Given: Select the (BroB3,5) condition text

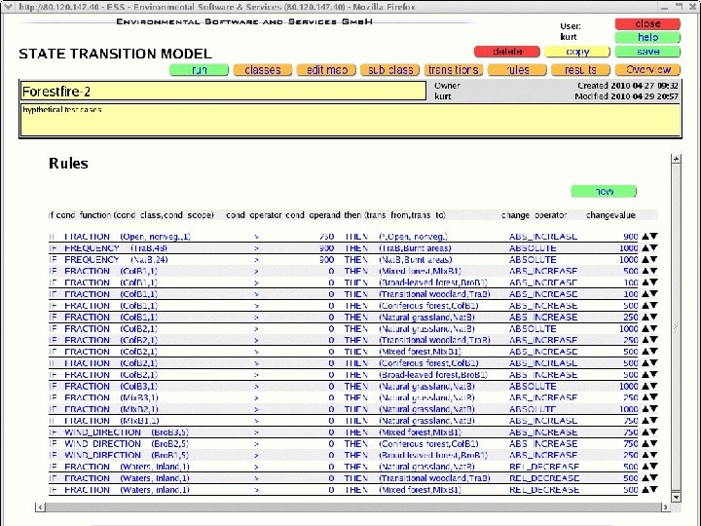Looking at the screenshot, I should 169,432.
